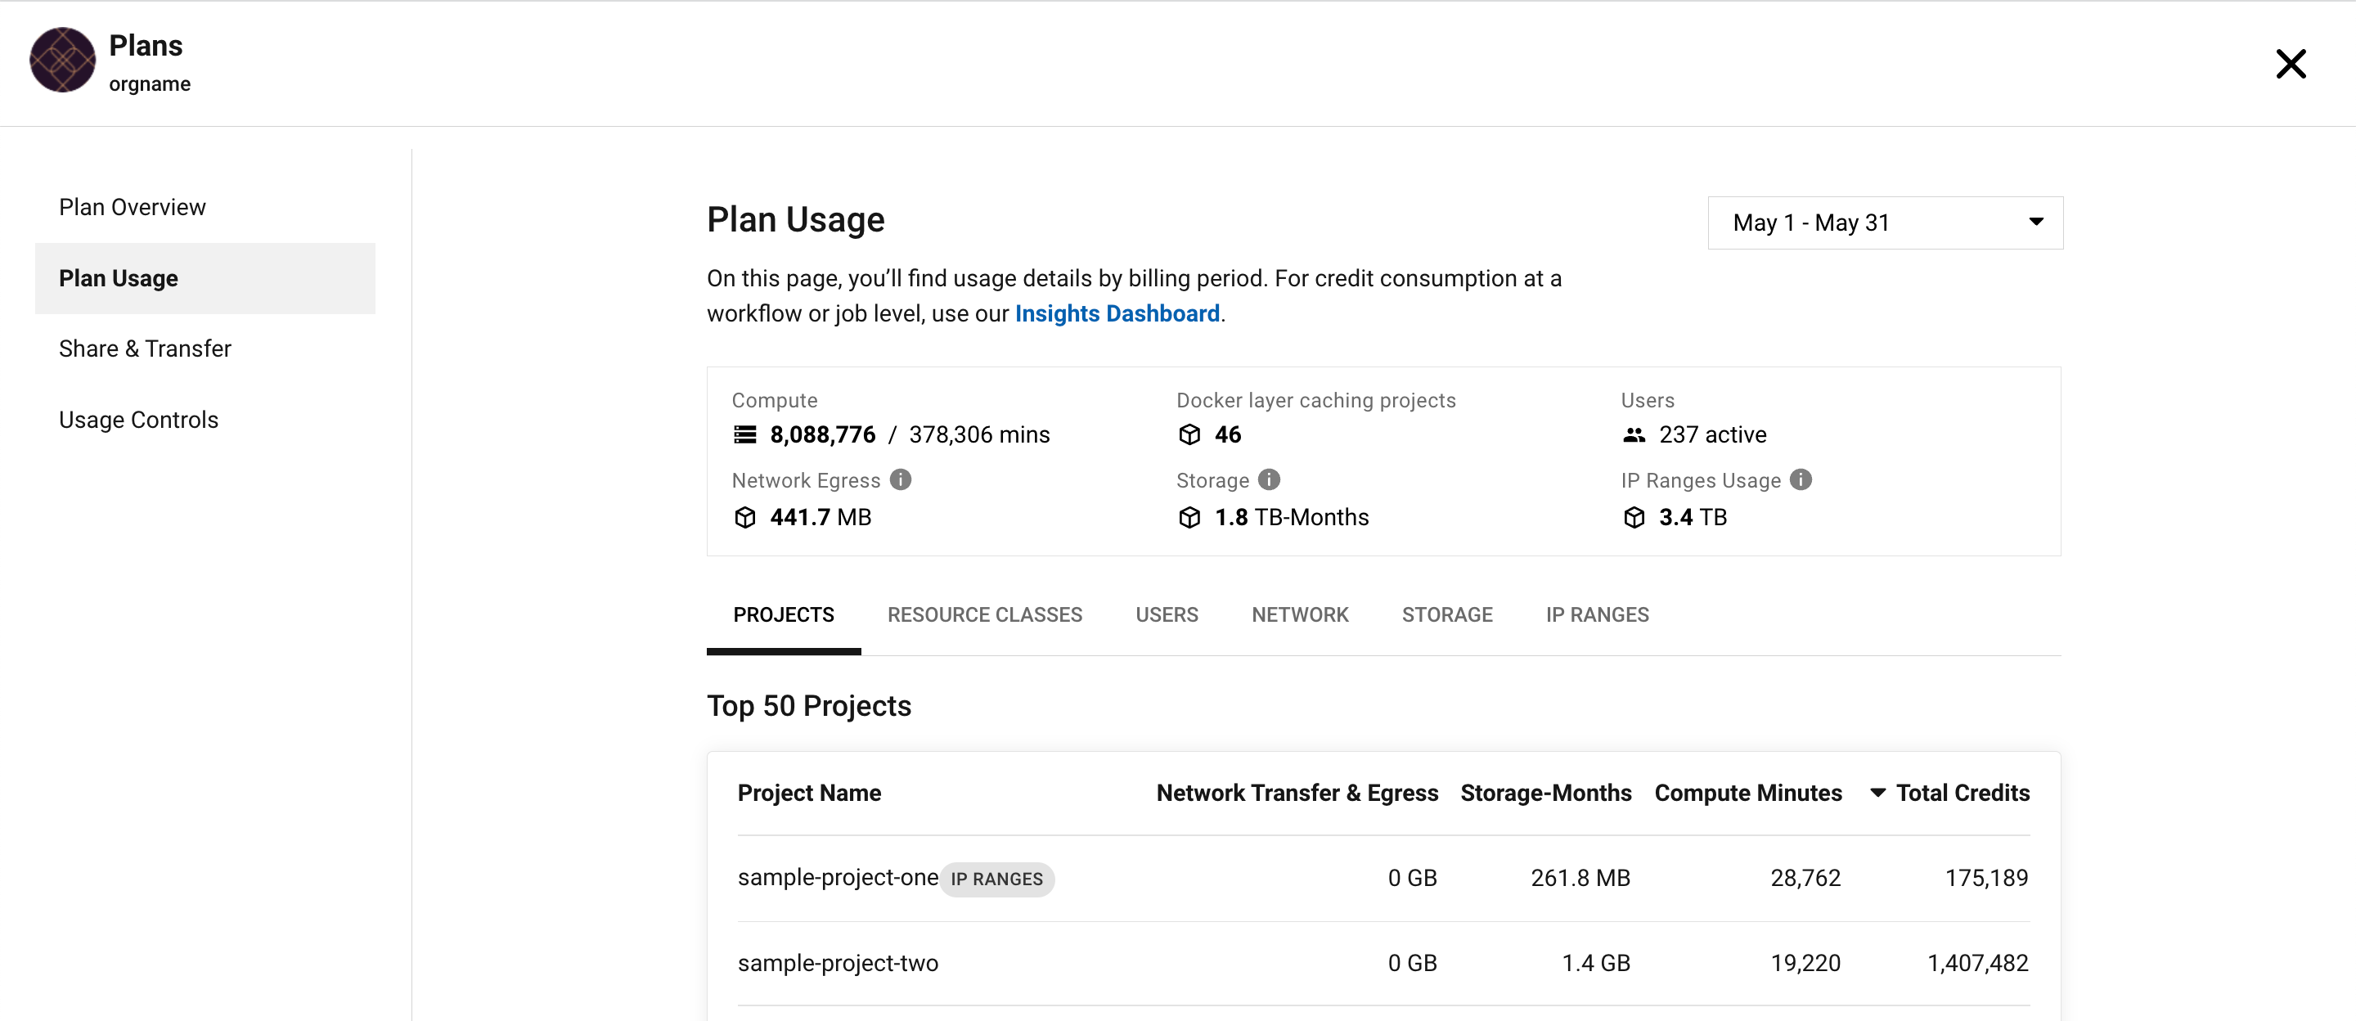Open the sample-project-two row
2356x1021 pixels.
(x=1383, y=964)
